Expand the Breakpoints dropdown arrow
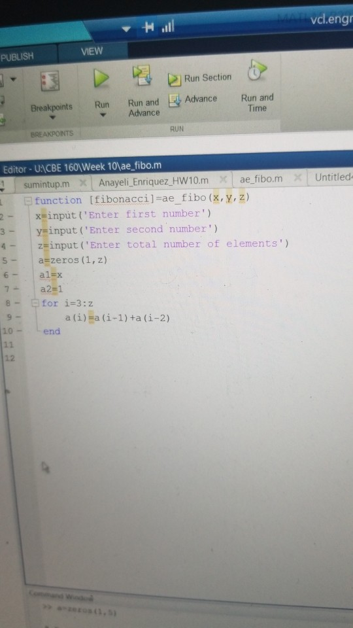The width and height of the screenshot is (353, 628). point(52,118)
